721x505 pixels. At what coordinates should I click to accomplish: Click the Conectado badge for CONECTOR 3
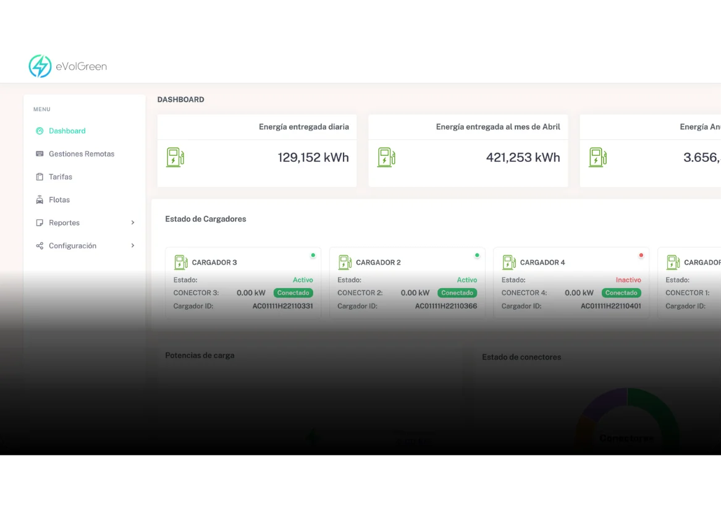point(293,292)
